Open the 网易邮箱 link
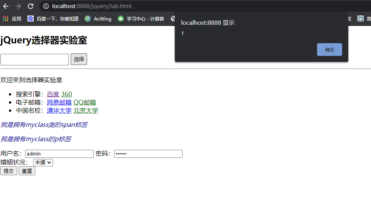Image resolution: width=371 pixels, height=224 pixels. (59, 103)
